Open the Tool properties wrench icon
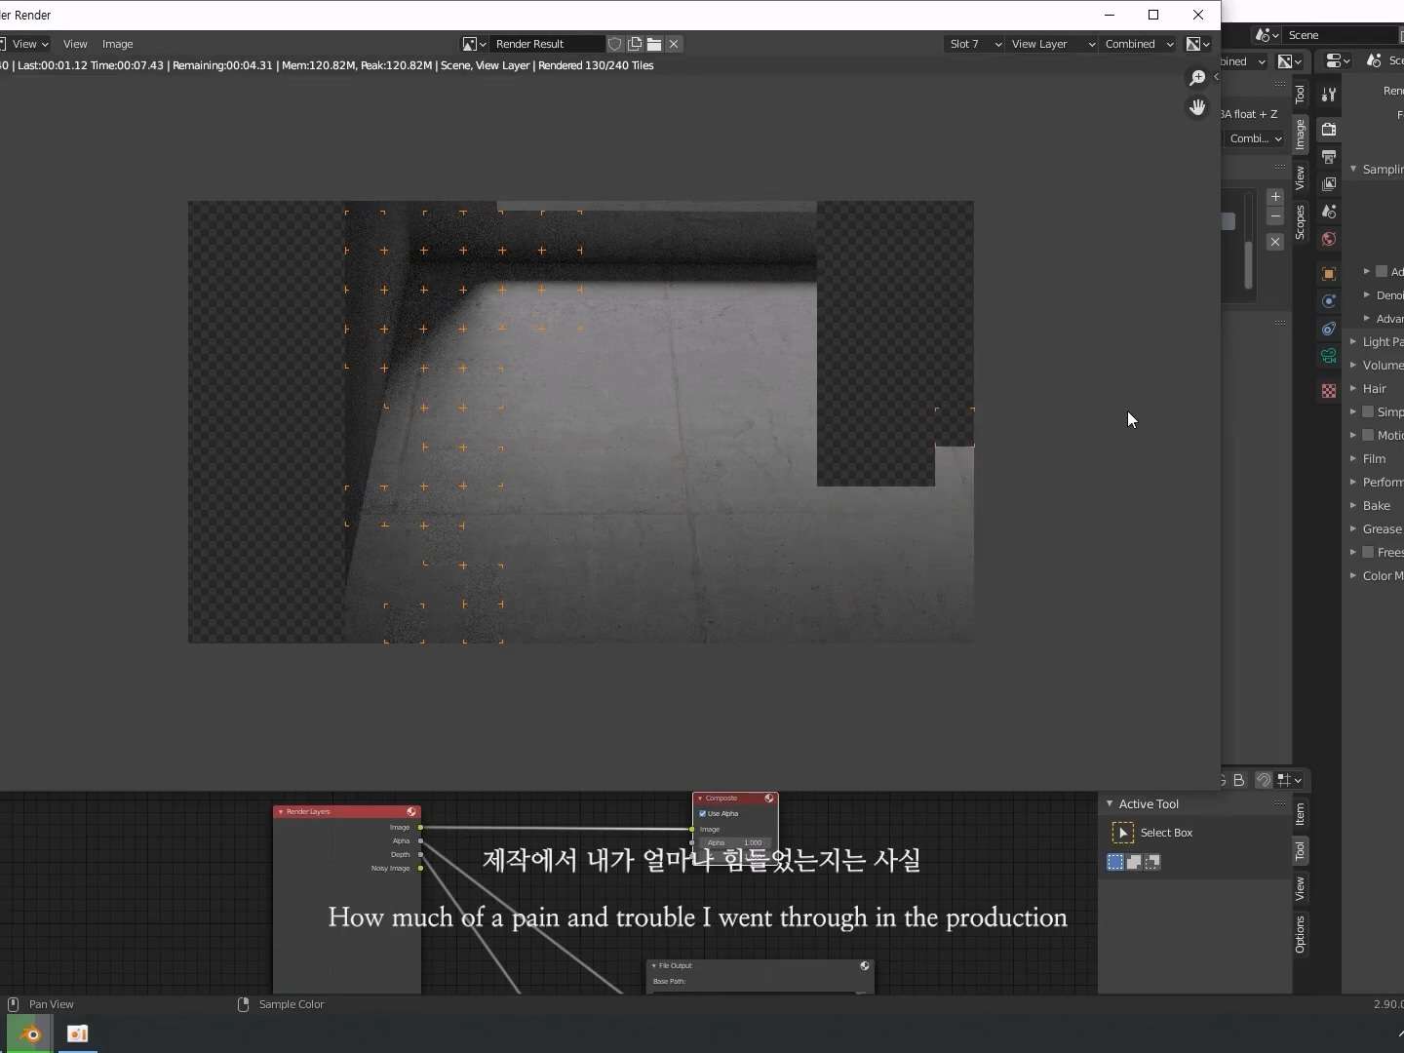1404x1053 pixels. pyautogui.click(x=1329, y=95)
